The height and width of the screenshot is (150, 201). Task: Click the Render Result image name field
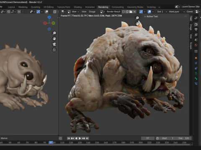[113, 12]
